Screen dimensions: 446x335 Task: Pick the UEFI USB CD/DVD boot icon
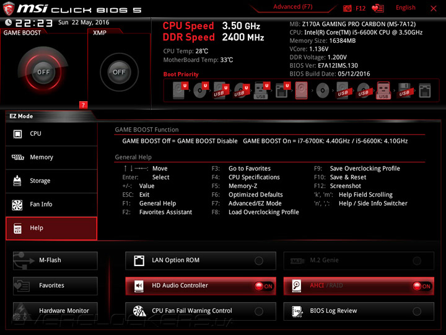(242, 91)
